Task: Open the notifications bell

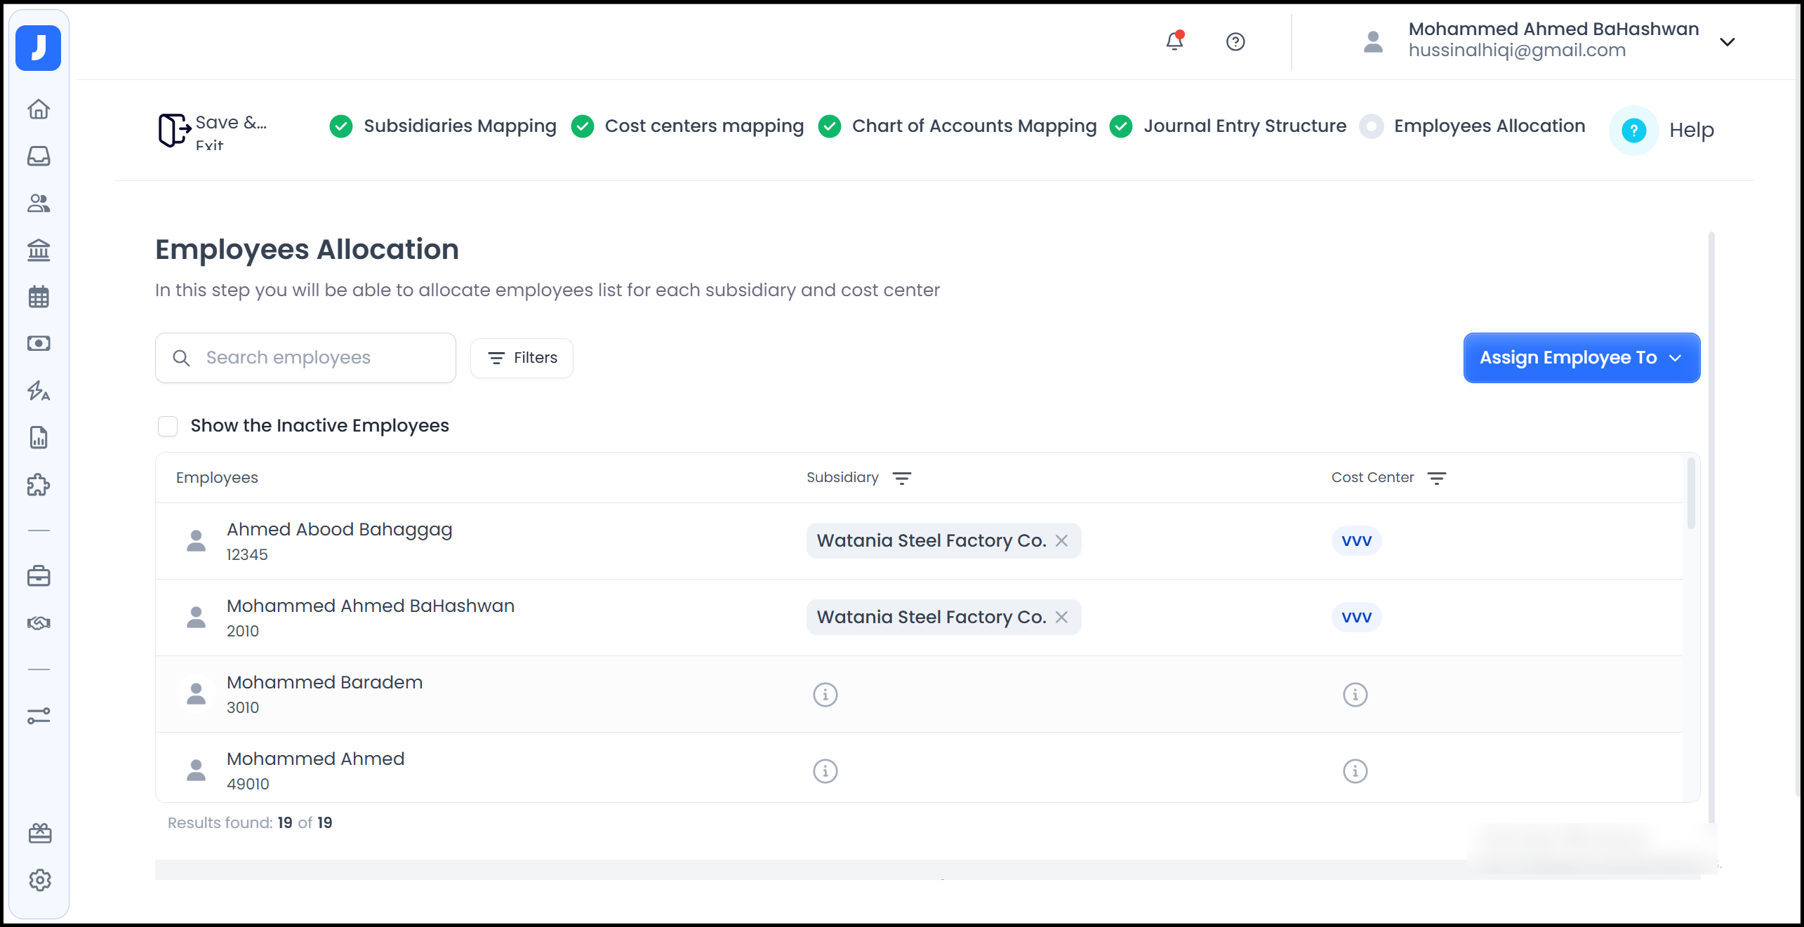Action: [x=1174, y=41]
